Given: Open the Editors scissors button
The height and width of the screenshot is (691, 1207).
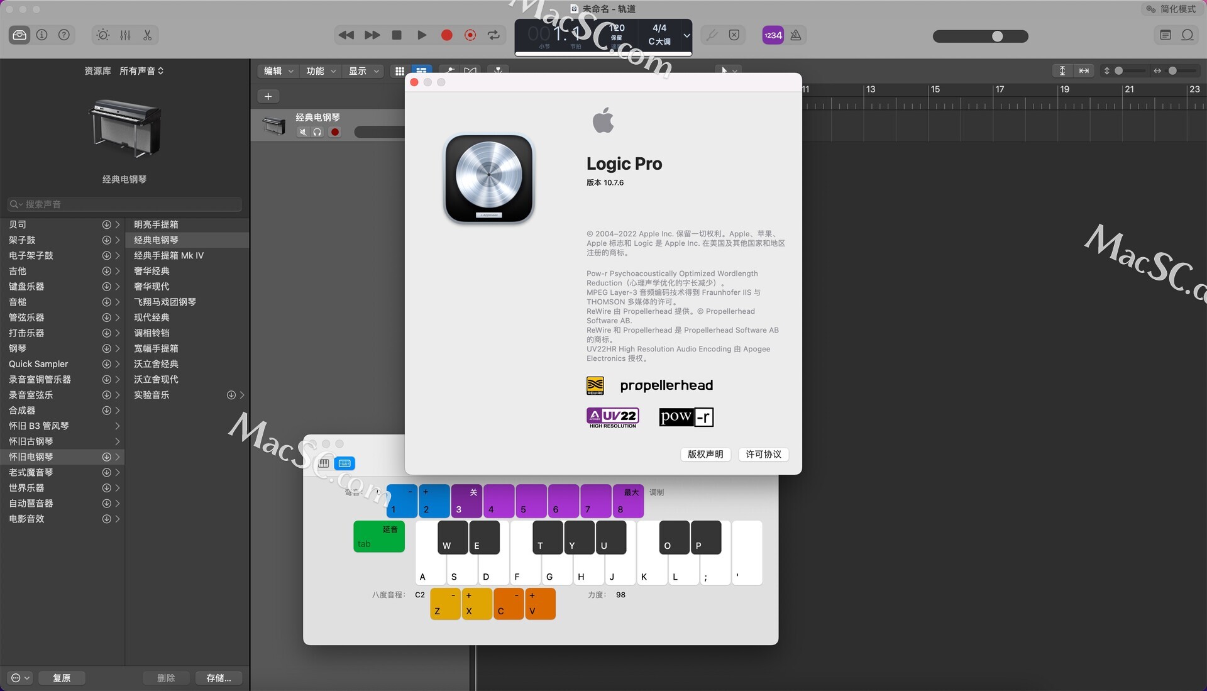Looking at the screenshot, I should pyautogui.click(x=147, y=35).
